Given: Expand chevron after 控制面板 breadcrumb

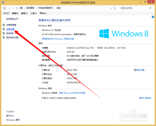Looking at the screenshot, I should tap(37, 8).
